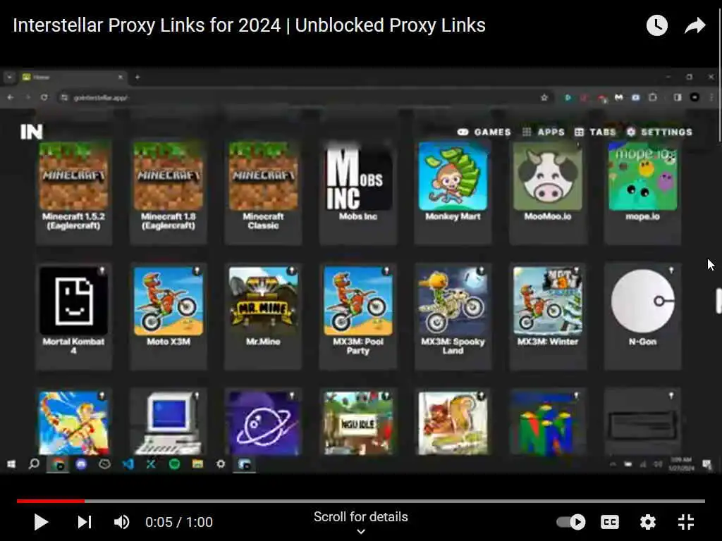Click the IN Interstellar logo
The image size is (722, 541).
31,132
